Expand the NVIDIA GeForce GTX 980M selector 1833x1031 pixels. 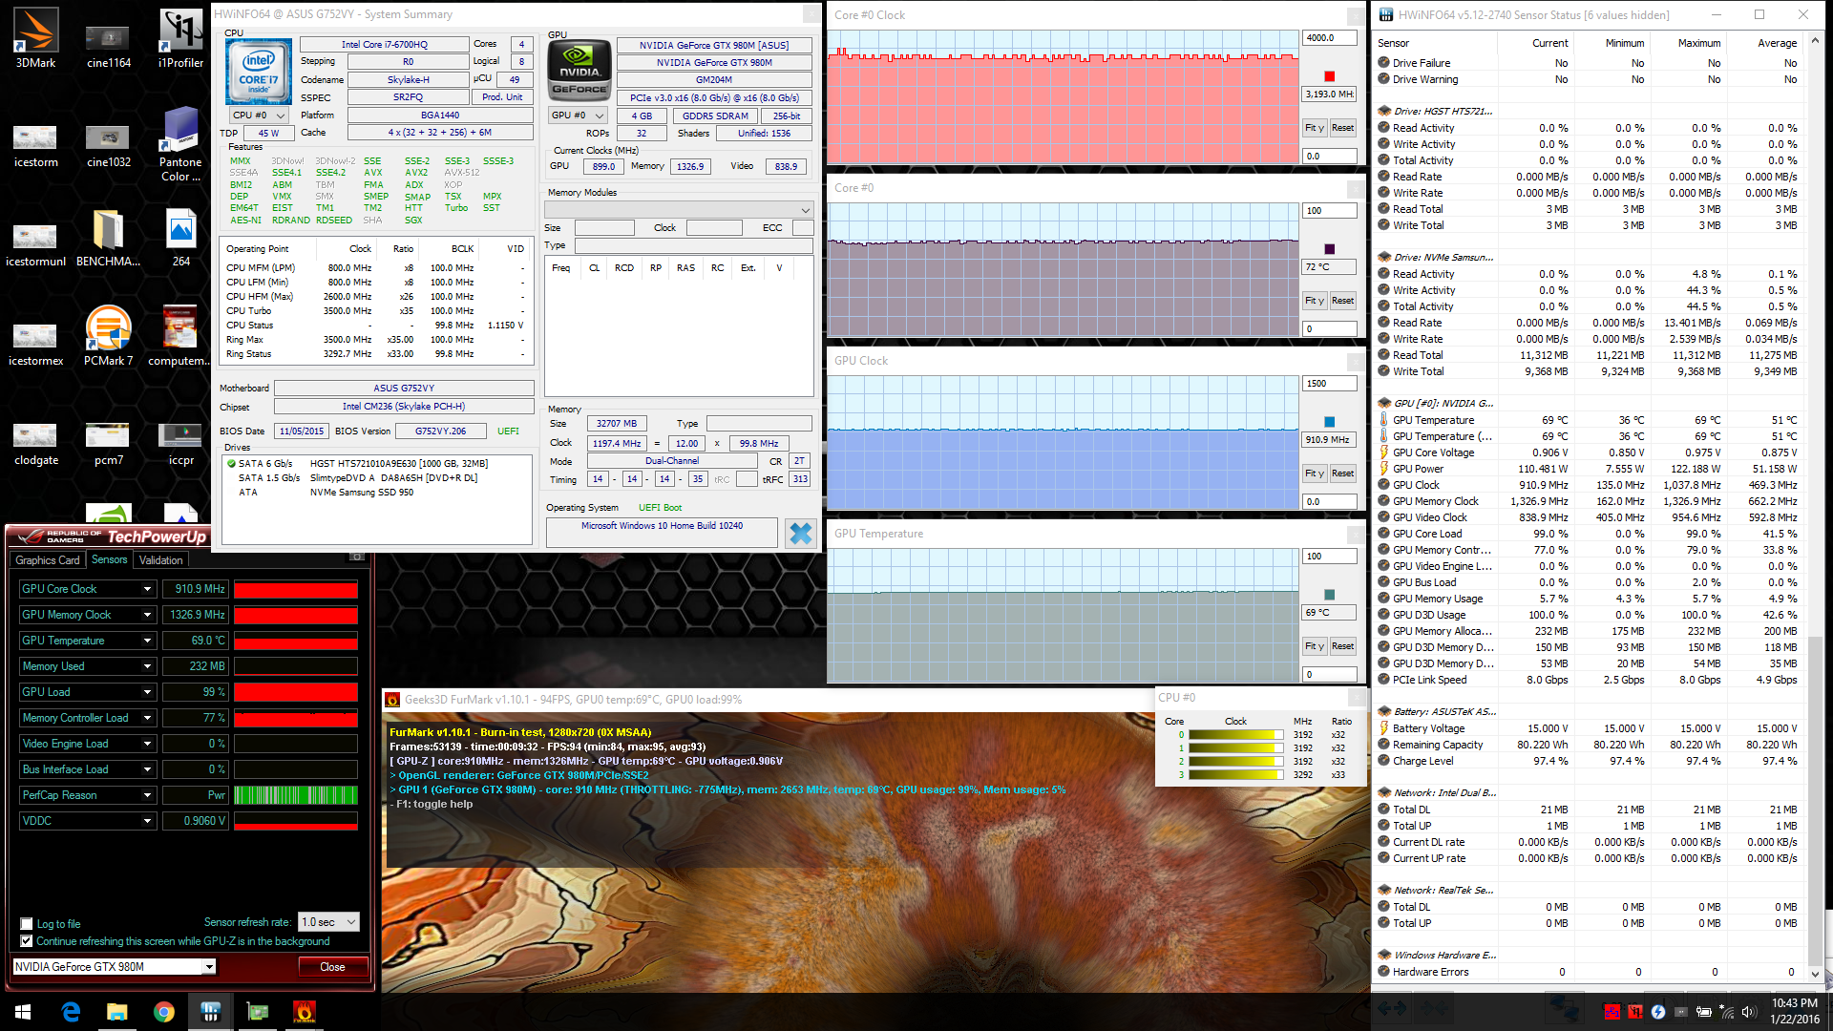pos(208,967)
